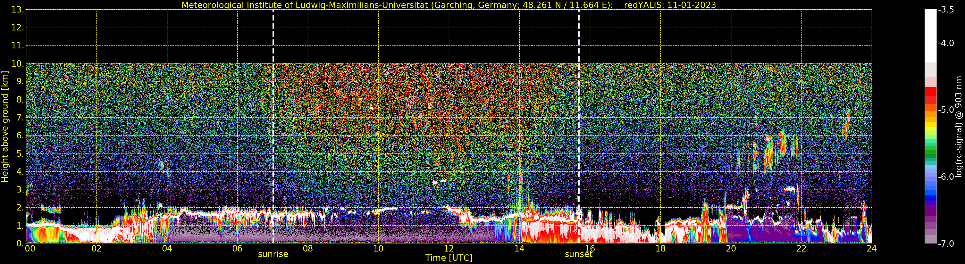Click the '18' time axis tick label
965x264 pixels.
pyautogui.click(x=660, y=249)
